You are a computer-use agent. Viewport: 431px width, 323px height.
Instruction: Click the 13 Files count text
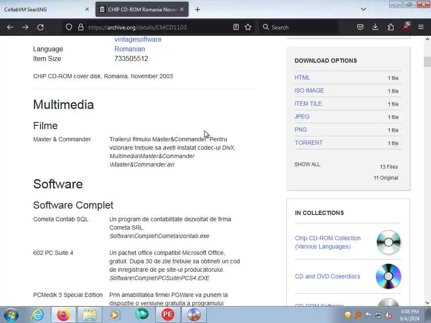pos(388,167)
